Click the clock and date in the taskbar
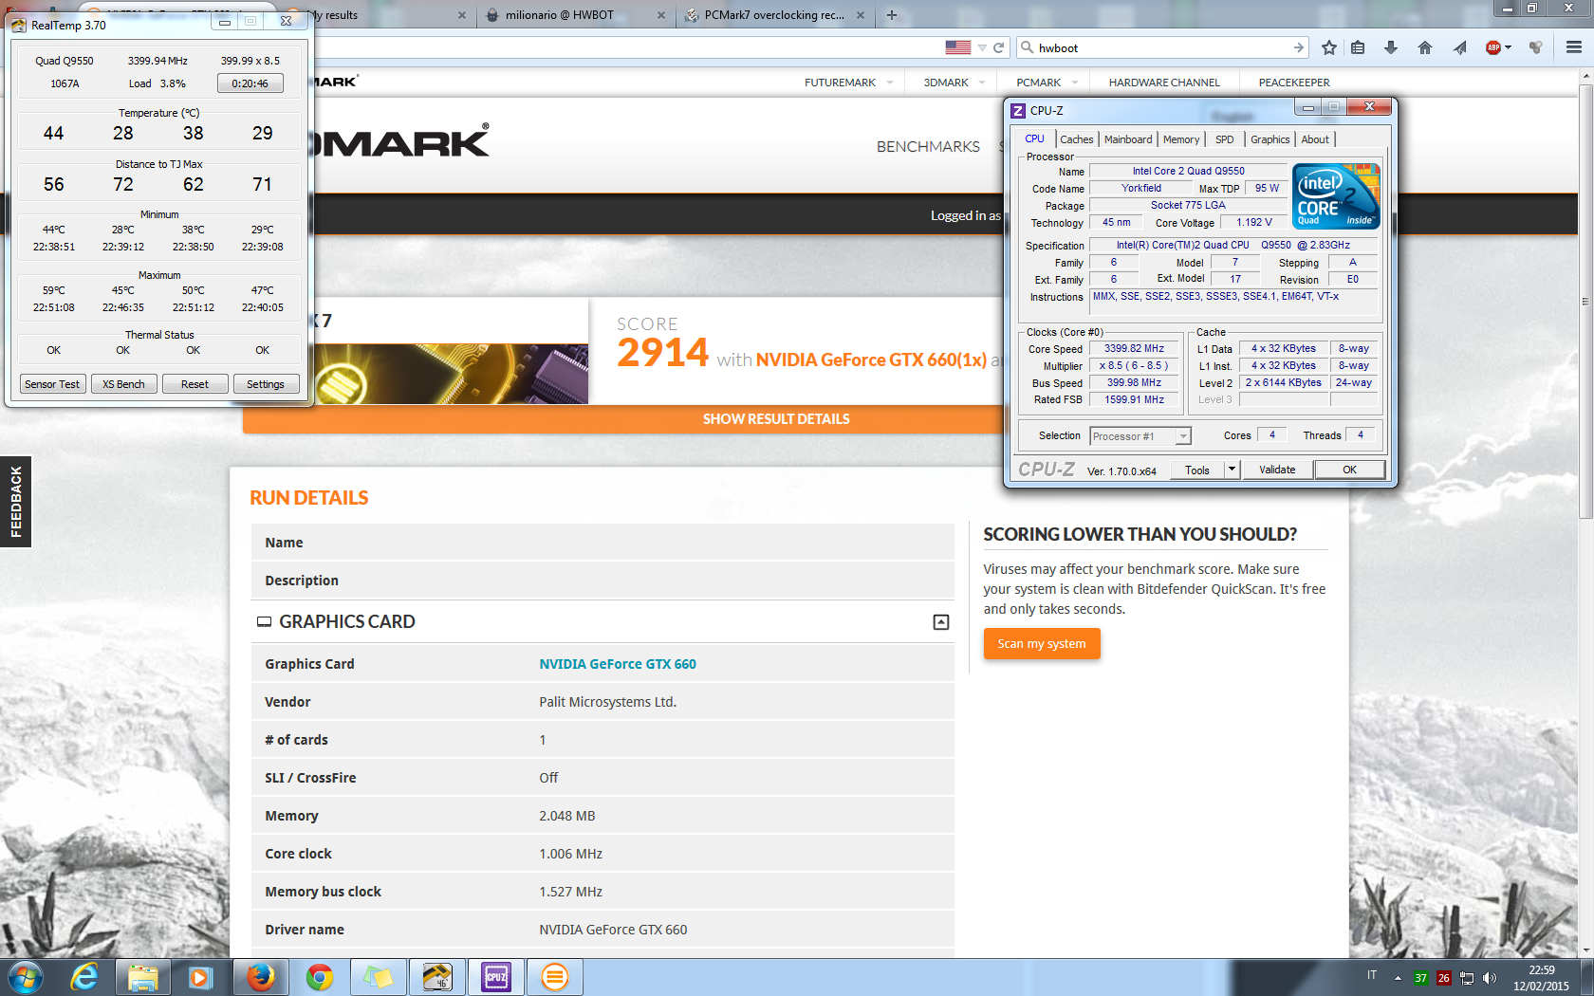 [x=1541, y=978]
